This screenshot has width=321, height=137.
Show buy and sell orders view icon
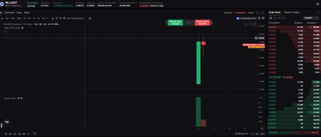[270, 18]
